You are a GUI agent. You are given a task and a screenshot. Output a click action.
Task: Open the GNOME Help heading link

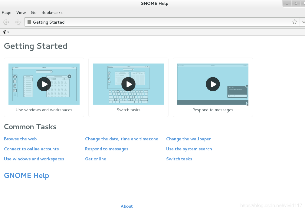[x=26, y=176]
